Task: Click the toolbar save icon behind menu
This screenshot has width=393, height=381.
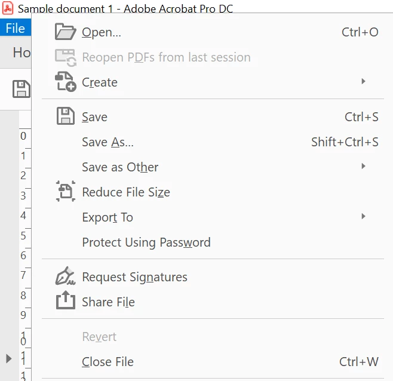Action: coord(22,90)
